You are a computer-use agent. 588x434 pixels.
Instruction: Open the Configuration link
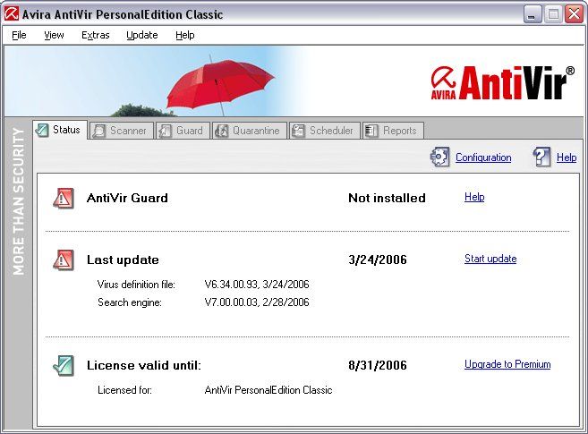point(483,157)
